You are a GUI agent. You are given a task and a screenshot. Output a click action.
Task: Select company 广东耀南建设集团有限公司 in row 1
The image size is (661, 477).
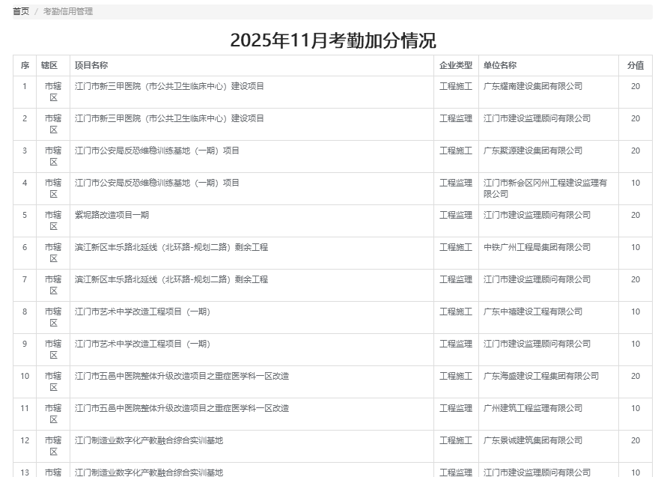pyautogui.click(x=533, y=86)
